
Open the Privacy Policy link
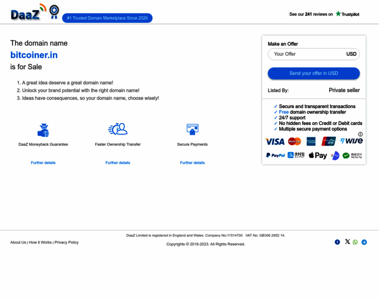[66, 242]
